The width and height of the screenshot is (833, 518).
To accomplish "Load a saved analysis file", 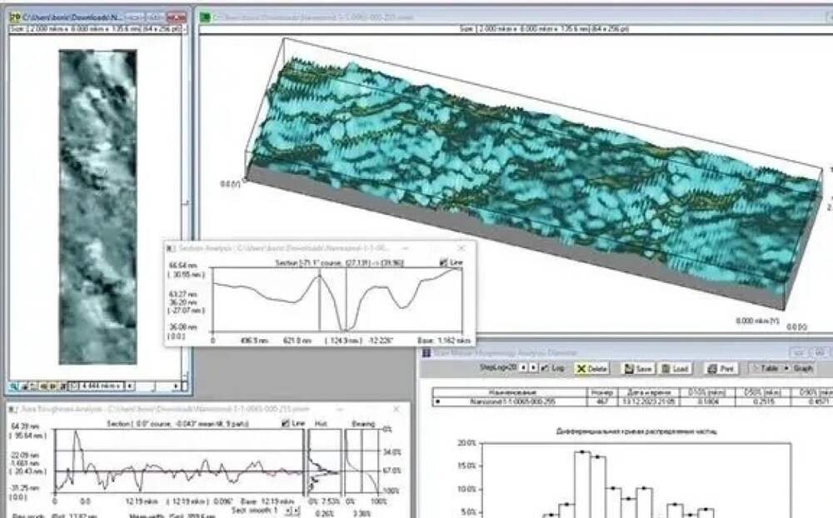I will tap(676, 367).
